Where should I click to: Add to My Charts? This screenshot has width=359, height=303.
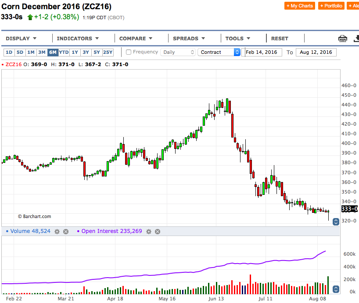click(300, 6)
